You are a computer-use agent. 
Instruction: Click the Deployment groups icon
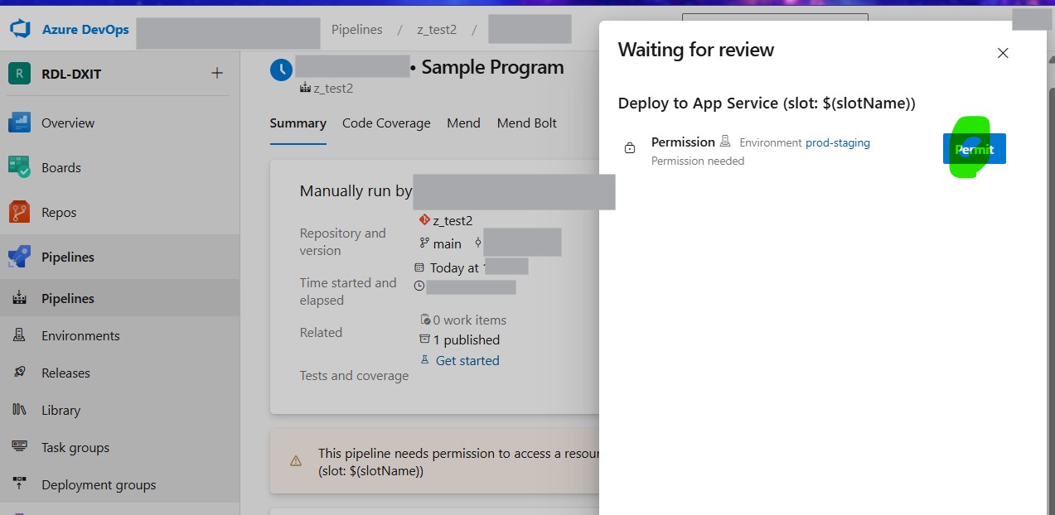pyautogui.click(x=19, y=484)
